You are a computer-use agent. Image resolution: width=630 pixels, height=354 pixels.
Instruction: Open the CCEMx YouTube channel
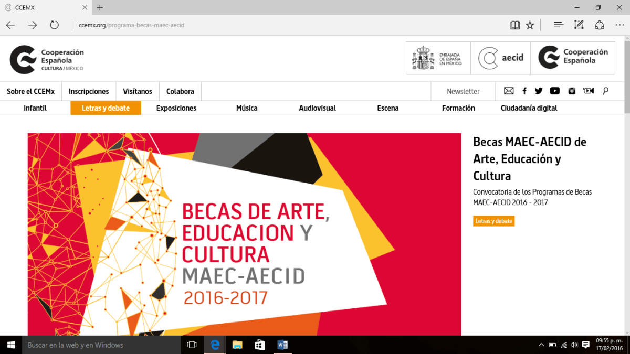[x=555, y=91]
